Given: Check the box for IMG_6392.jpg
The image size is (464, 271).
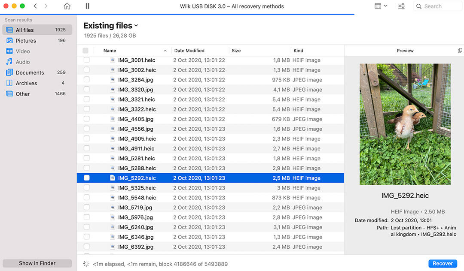Looking at the screenshot, I should click(86, 247).
